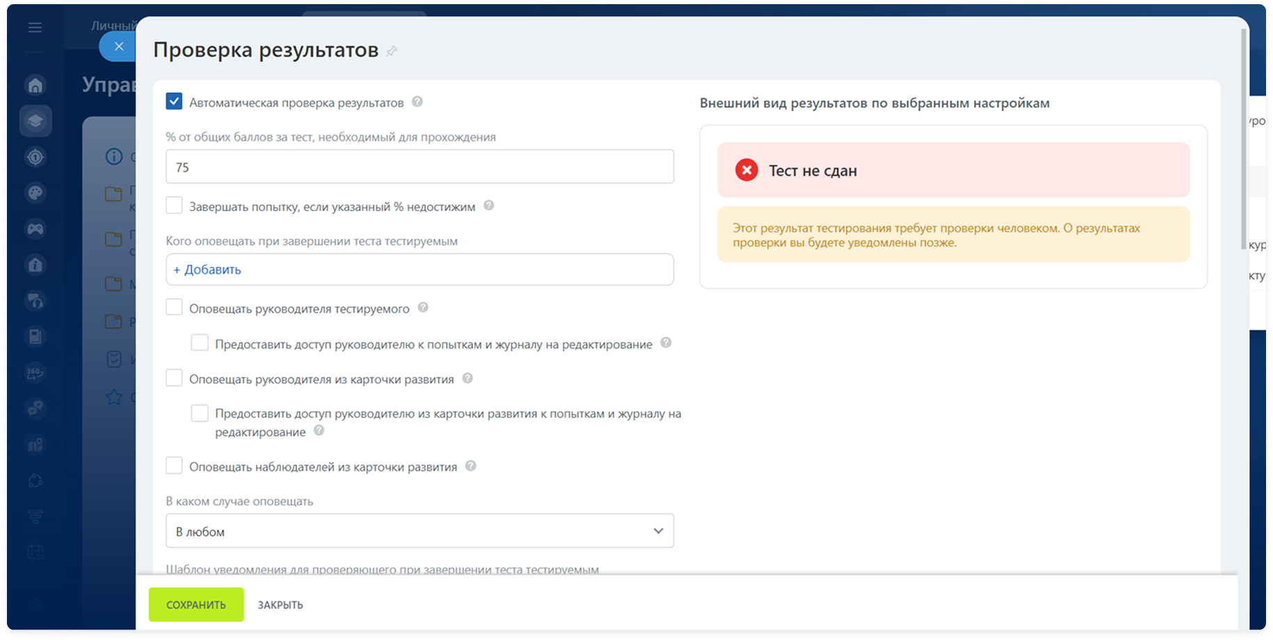This screenshot has width=1273, height=640.
Task: Open circular nodes icon in sidebar
Action: [35, 481]
